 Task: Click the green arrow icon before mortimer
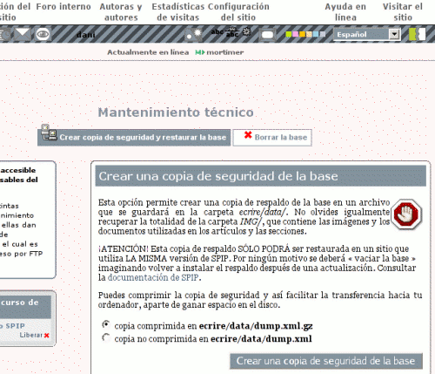click(x=200, y=52)
